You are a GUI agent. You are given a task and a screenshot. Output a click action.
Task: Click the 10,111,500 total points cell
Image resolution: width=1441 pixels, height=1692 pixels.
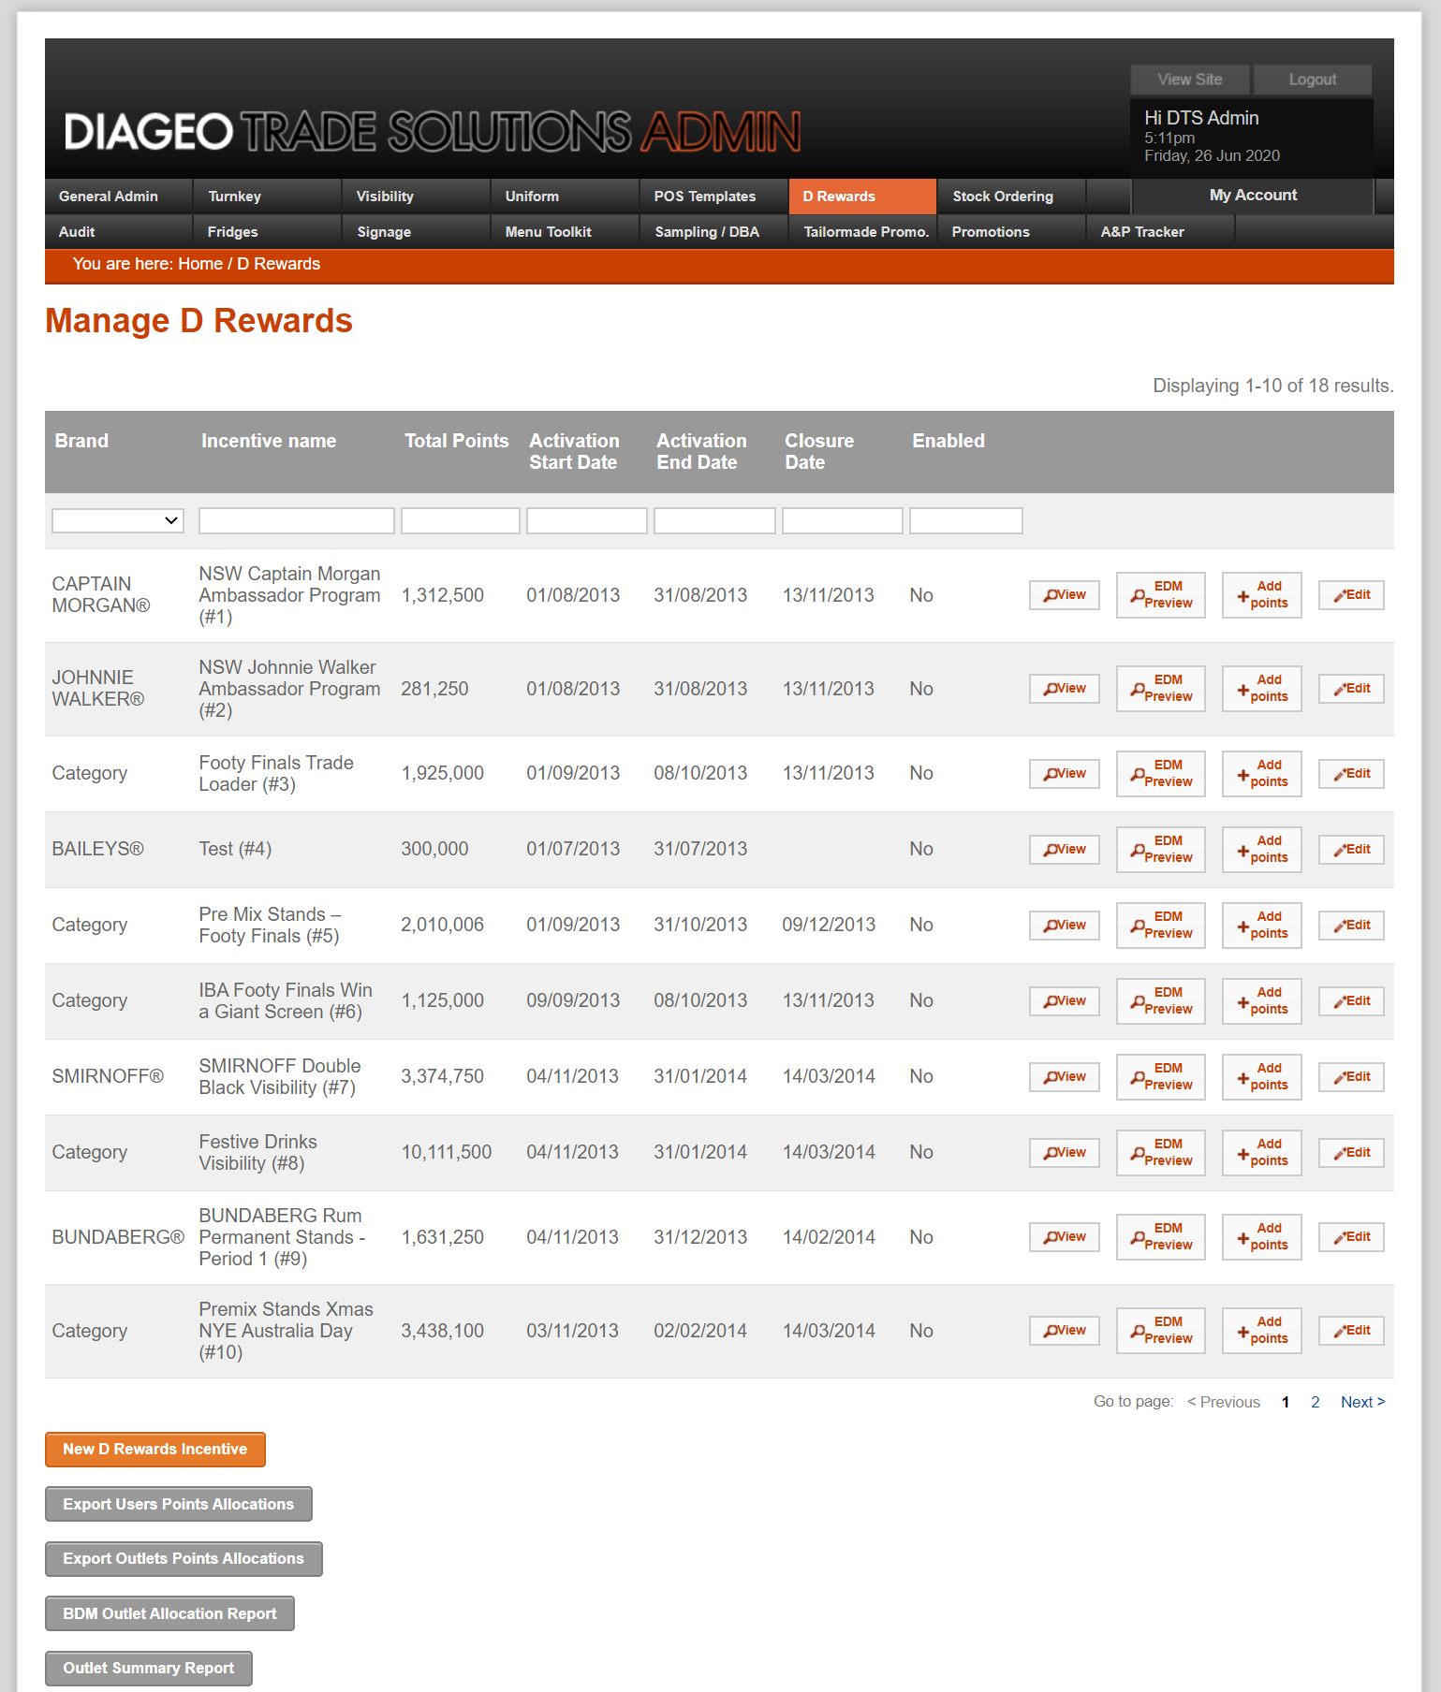[x=447, y=1153]
